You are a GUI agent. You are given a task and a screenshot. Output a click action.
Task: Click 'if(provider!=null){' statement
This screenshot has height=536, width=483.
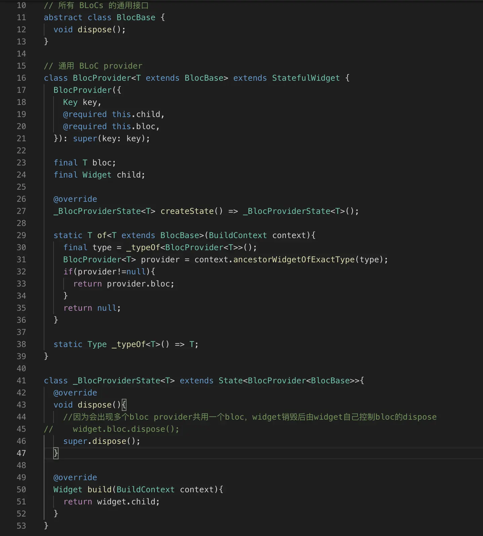tap(109, 272)
